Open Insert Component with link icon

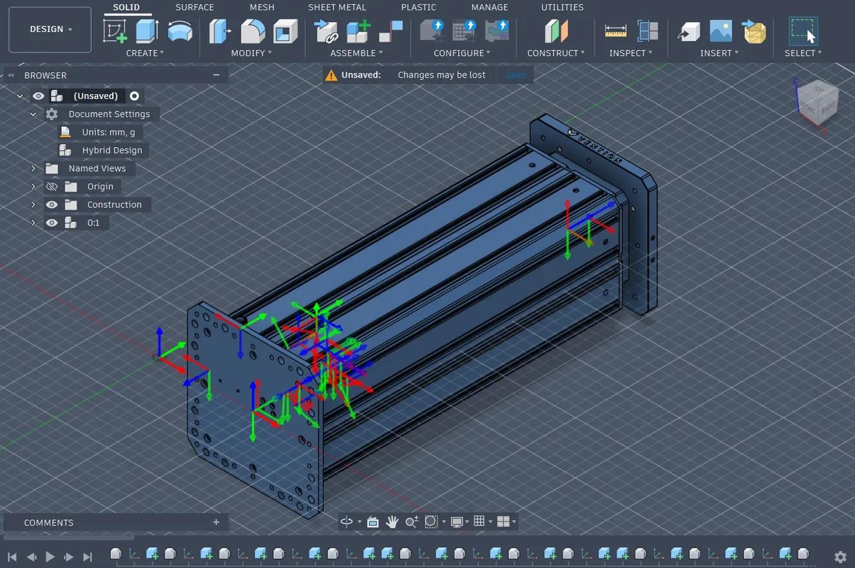point(326,31)
